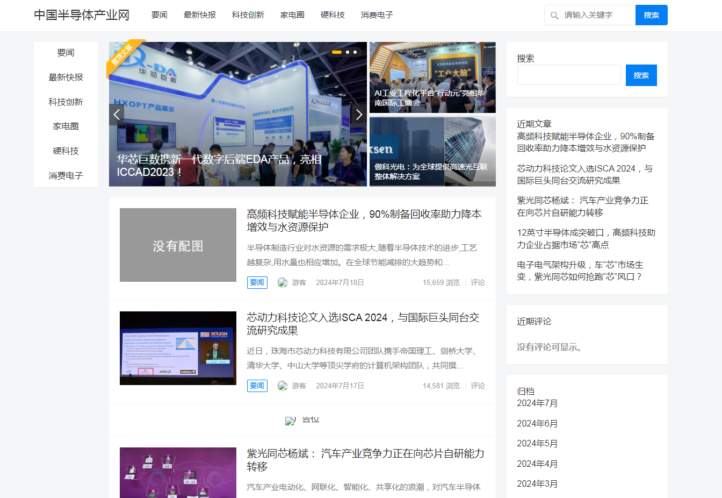Viewport: 722px width, 498px height.
Task: Open the 2024年6月 archive
Action: click(537, 424)
